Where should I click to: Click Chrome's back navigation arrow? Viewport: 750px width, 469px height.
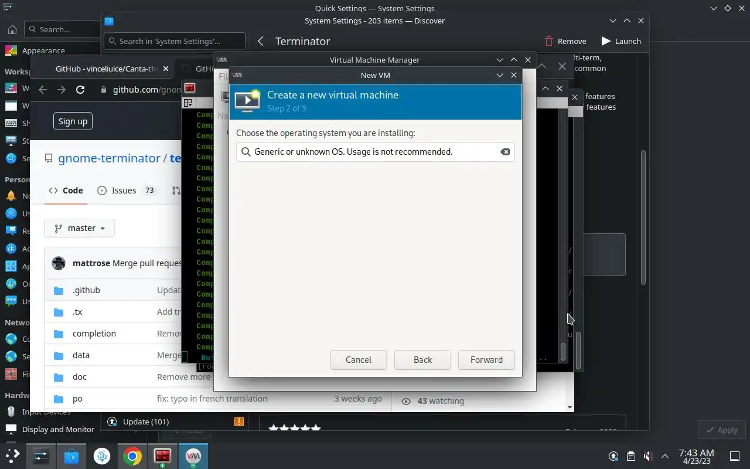pyautogui.click(x=42, y=90)
